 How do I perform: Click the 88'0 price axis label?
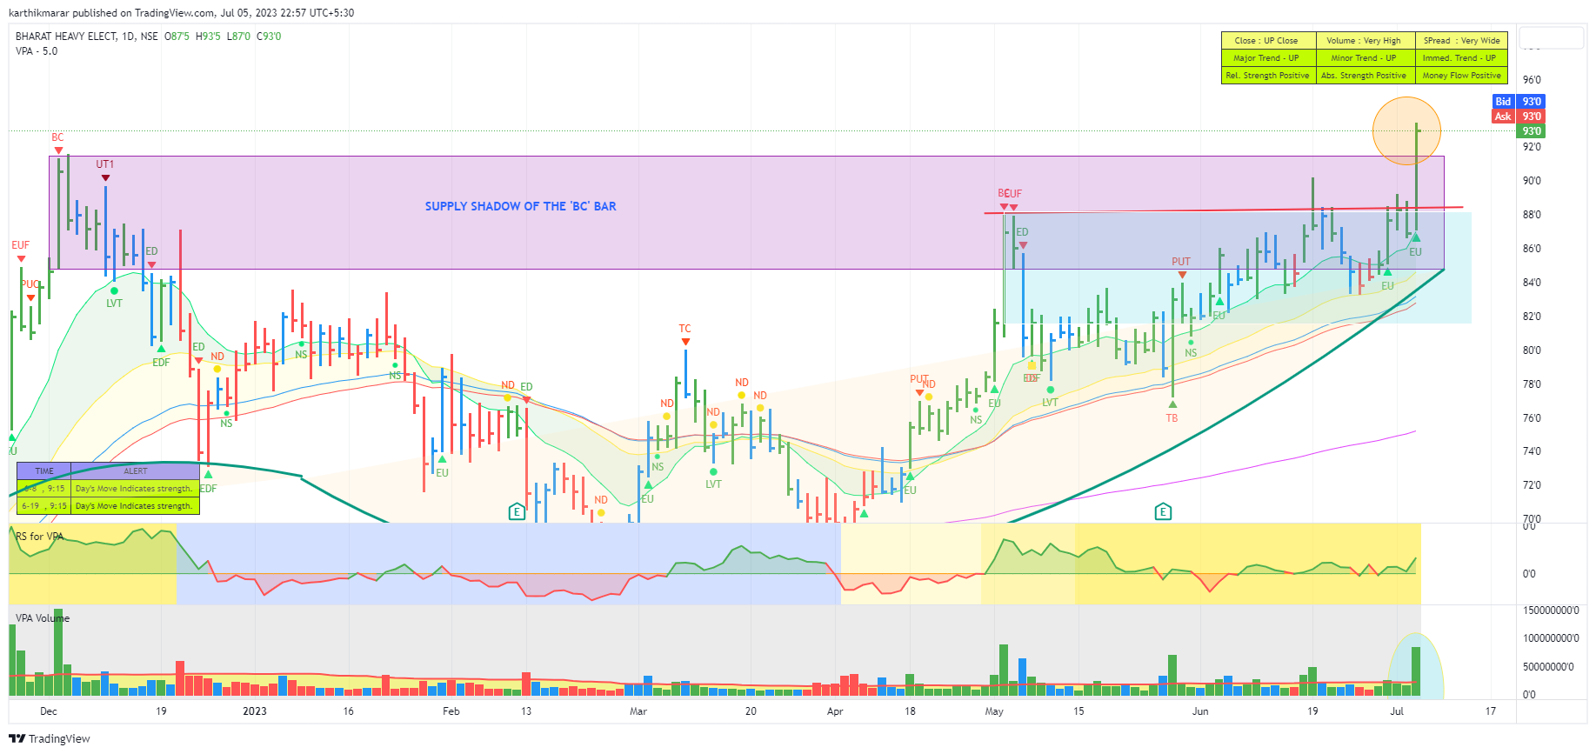(x=1532, y=215)
